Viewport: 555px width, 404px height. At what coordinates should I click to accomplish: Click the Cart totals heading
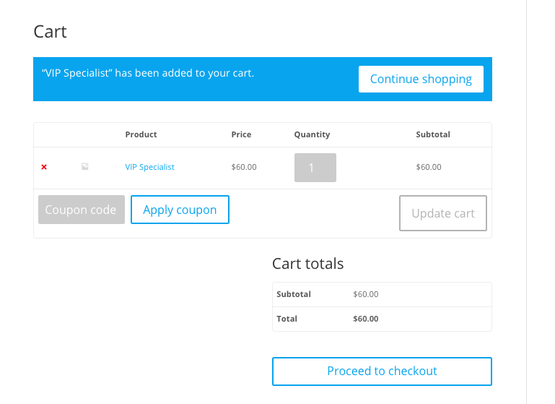tap(307, 264)
